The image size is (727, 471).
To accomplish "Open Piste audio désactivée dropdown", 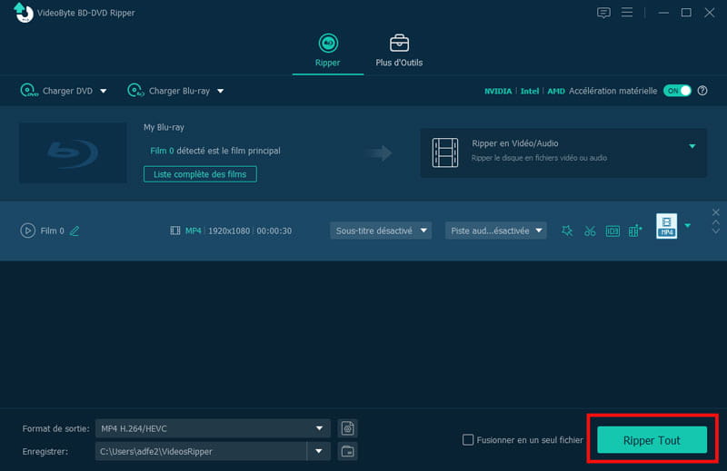I will [x=495, y=231].
